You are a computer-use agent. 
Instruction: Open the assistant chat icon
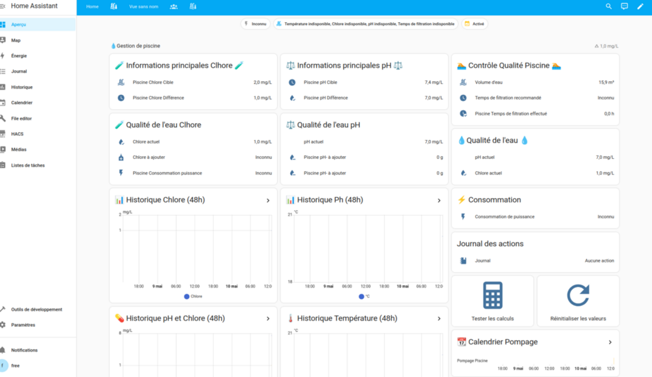pos(624,7)
